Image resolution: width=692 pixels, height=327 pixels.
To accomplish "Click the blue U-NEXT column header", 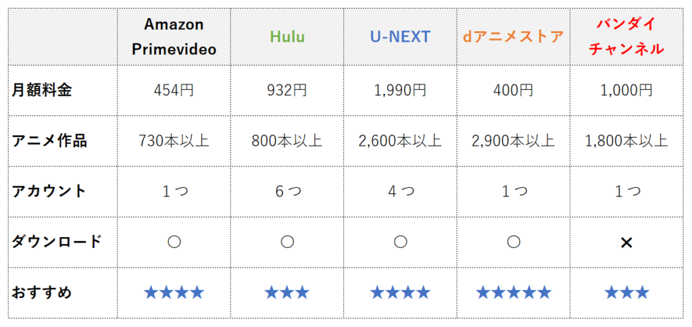I will 400,37.
